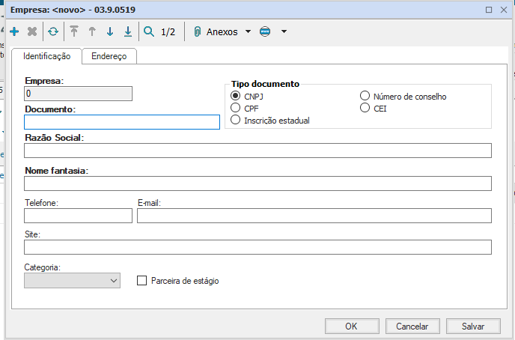Select Número de conselho radio option
The image size is (515, 340).
coord(365,96)
